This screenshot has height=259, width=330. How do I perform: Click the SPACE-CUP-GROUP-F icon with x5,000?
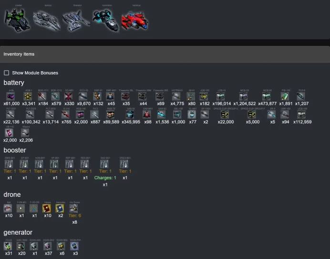(x=252, y=115)
